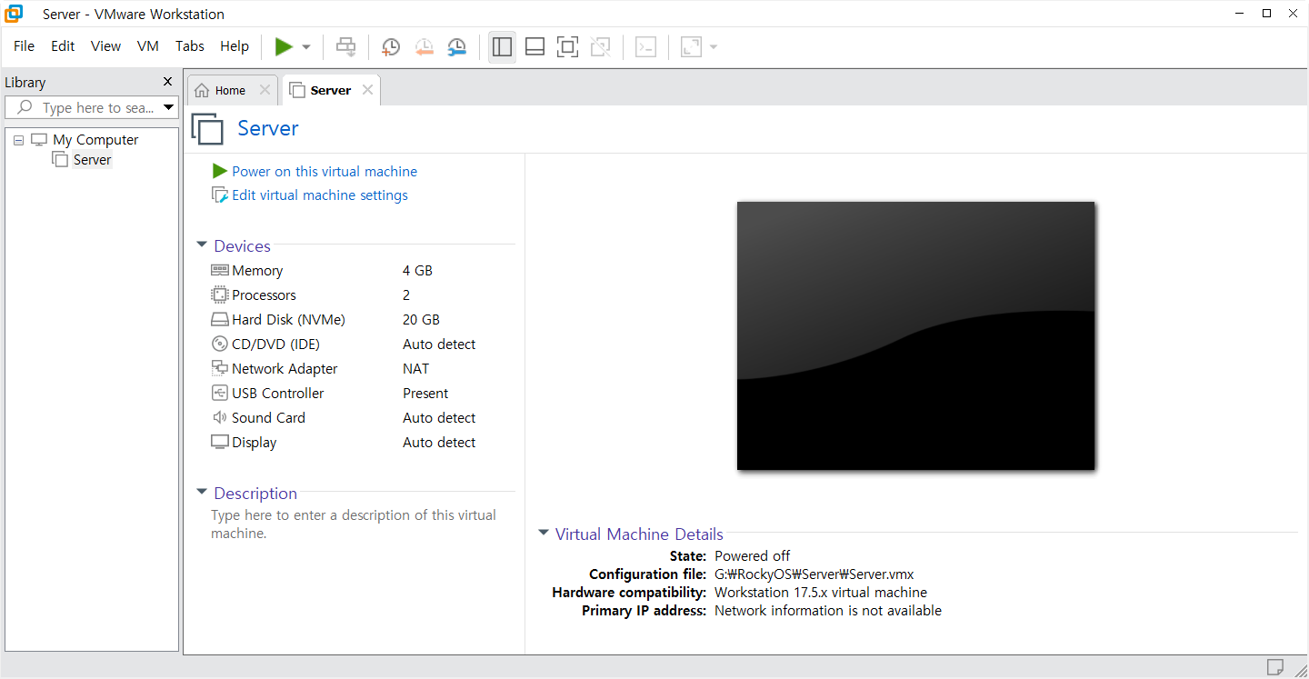Click the Revert to snapshot toolbar icon
Screen dimensions: 1309x679
coord(424,47)
